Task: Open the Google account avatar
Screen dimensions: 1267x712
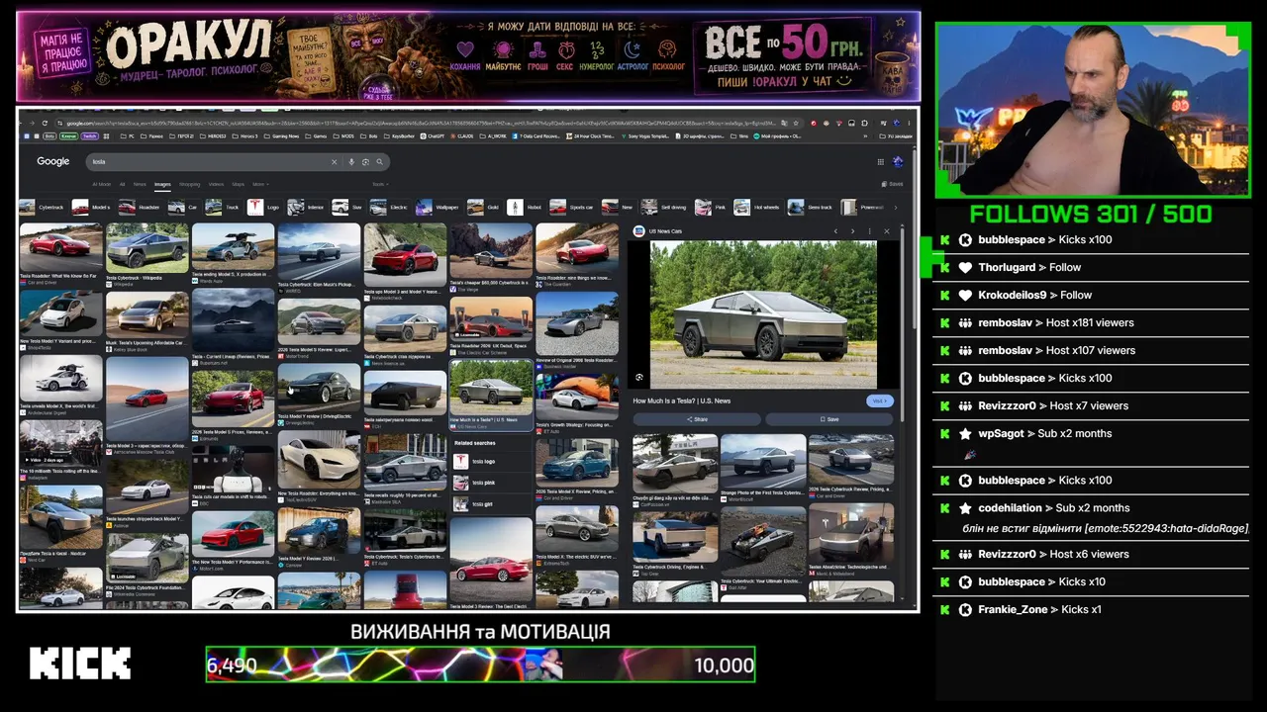Action: [x=898, y=161]
